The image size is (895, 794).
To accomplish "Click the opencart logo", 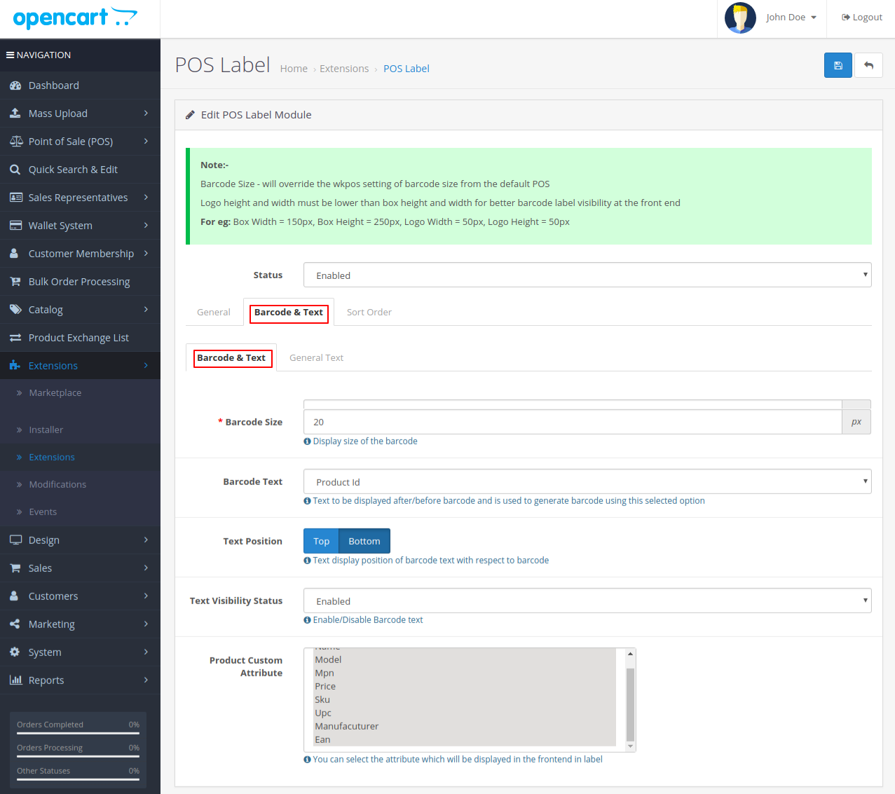I will (75, 18).
